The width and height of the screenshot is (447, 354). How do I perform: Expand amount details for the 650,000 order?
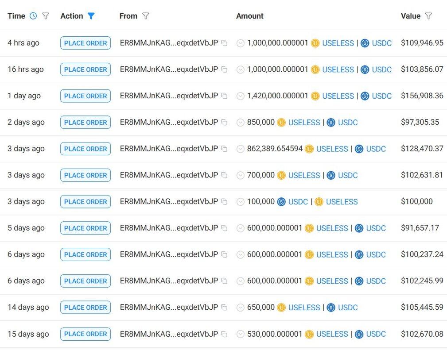[241, 308]
